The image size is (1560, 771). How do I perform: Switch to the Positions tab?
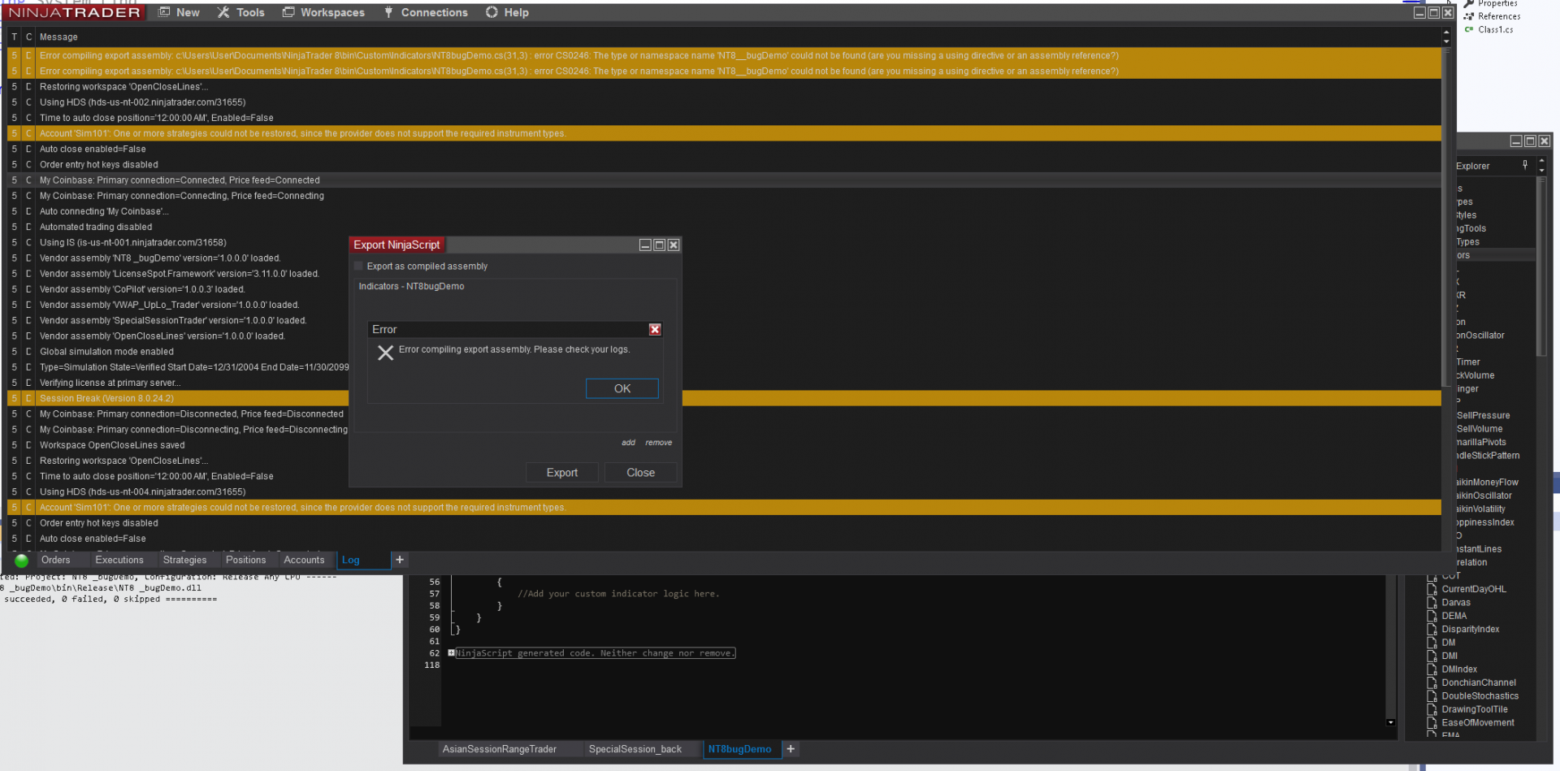tap(246, 560)
